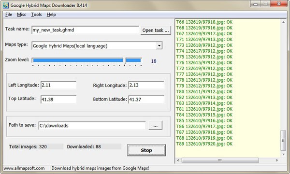Click the log scroll up arrow

pyautogui.click(x=283, y=22)
